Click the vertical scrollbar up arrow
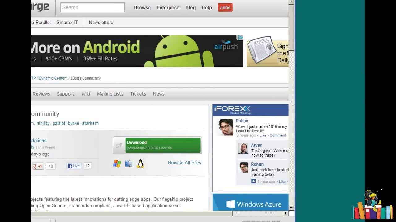Viewport: 396px width, 222px height. (x=291, y=2)
